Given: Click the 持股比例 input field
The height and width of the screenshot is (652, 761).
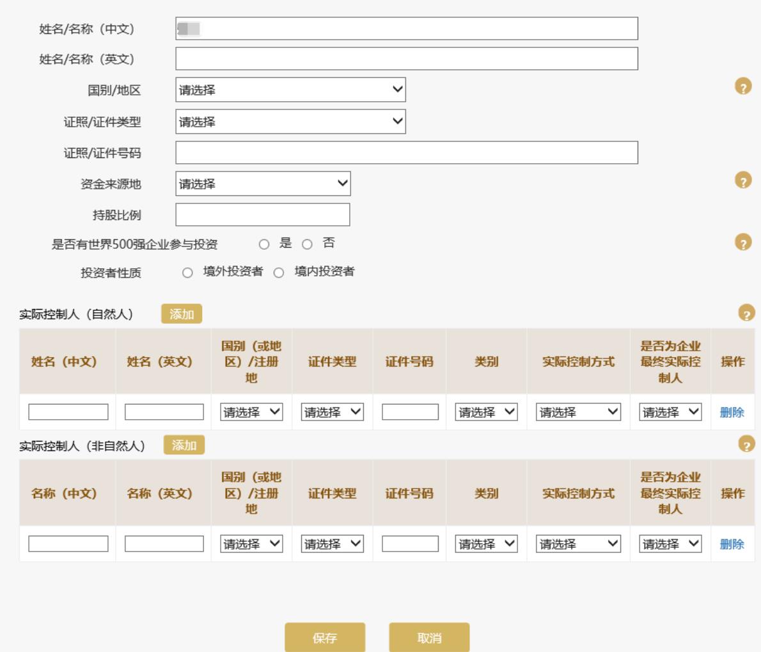Looking at the screenshot, I should click(x=263, y=215).
